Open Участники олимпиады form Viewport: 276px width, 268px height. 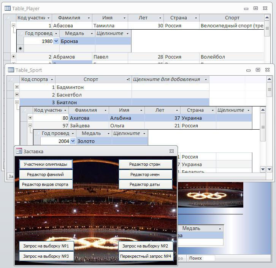pos(46,164)
